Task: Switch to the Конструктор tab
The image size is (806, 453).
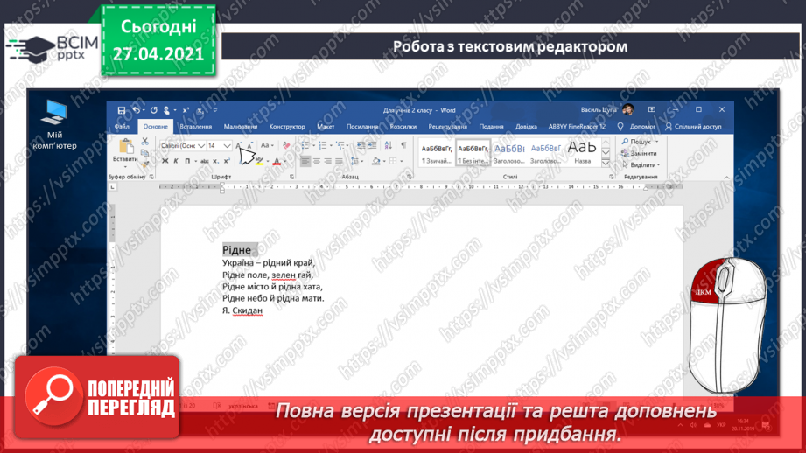Action: 287,126
